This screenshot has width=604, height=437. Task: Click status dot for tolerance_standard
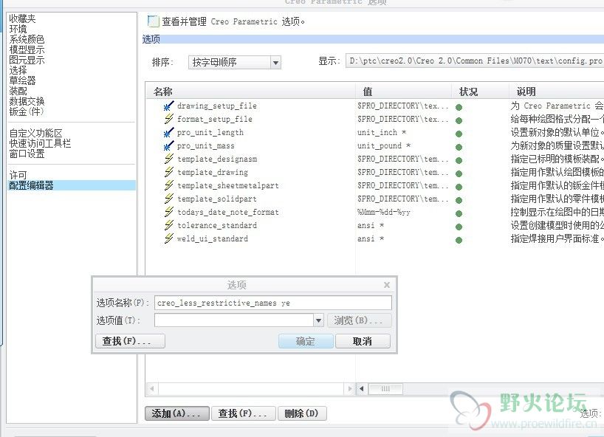459,227
